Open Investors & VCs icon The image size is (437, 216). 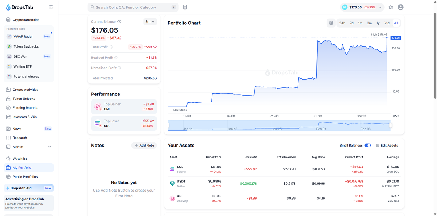pyautogui.click(x=8, y=117)
